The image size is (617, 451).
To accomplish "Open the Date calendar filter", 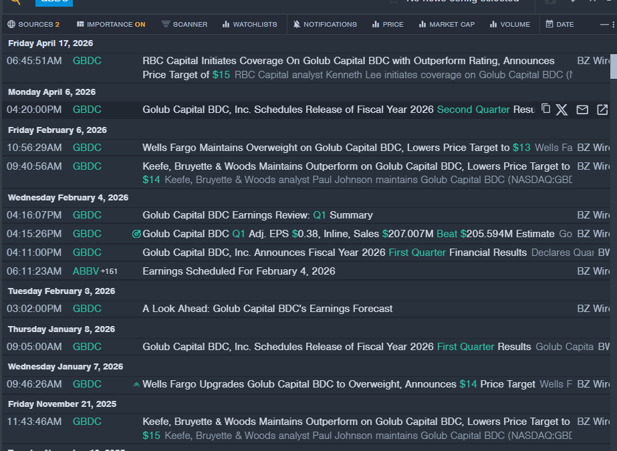I will point(560,24).
